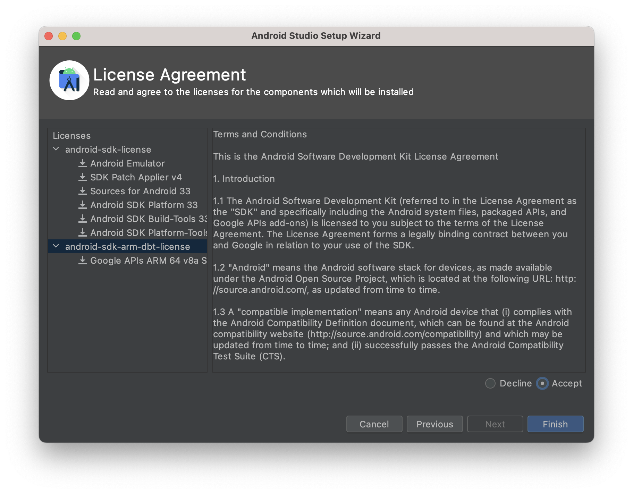
Task: Select the android-sdk-arm-dbt-license item
Action: tap(127, 247)
